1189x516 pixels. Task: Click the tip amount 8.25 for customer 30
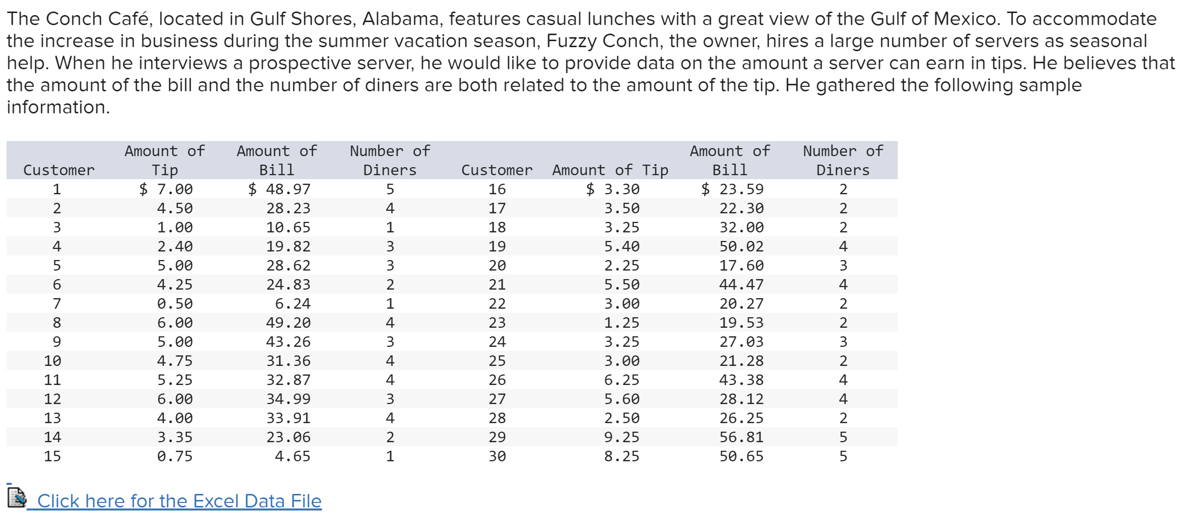pos(622,456)
